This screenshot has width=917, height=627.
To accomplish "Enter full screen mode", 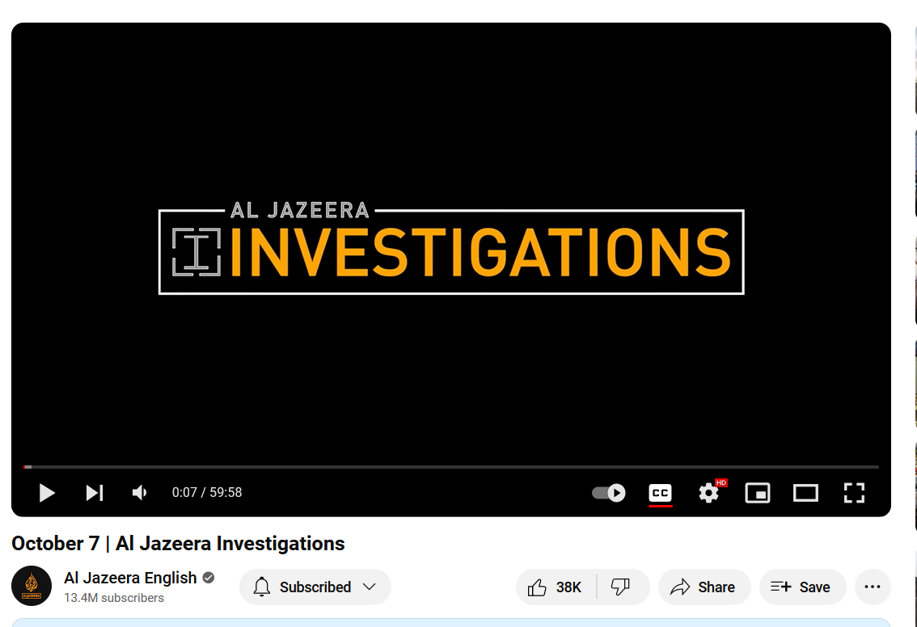I will [854, 493].
